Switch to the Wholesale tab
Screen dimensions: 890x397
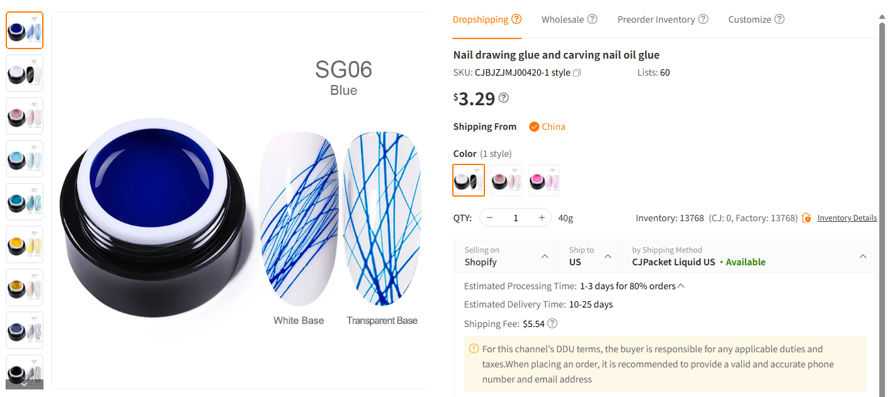point(562,20)
